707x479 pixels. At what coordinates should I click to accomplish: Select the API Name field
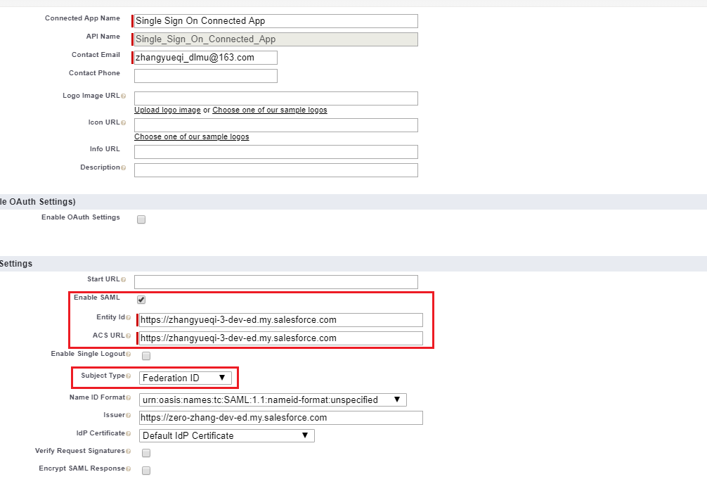tap(276, 39)
